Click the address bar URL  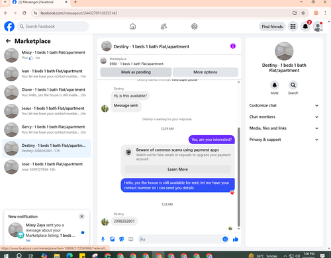[79, 13]
